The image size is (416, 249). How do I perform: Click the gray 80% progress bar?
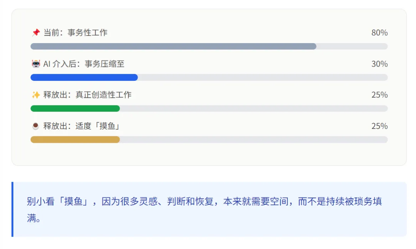pyautogui.click(x=173, y=47)
